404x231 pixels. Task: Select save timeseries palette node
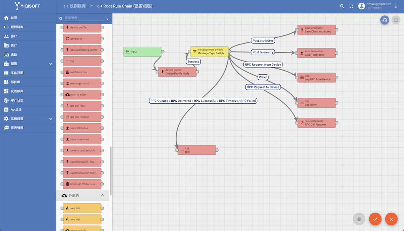pos(82,139)
